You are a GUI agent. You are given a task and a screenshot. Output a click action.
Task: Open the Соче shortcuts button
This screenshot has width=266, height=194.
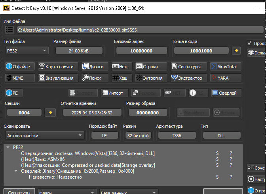tap(256, 168)
